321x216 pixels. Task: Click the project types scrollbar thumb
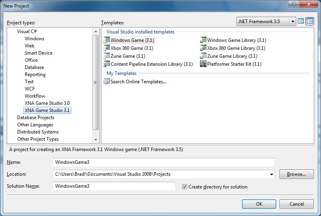pyautogui.click(x=95, y=82)
